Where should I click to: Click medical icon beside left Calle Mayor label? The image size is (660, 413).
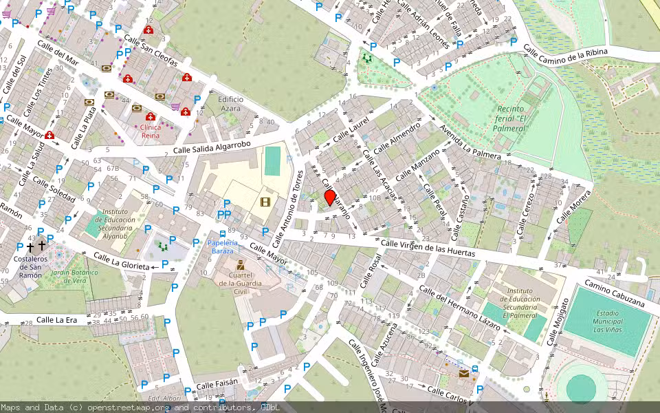point(49,136)
